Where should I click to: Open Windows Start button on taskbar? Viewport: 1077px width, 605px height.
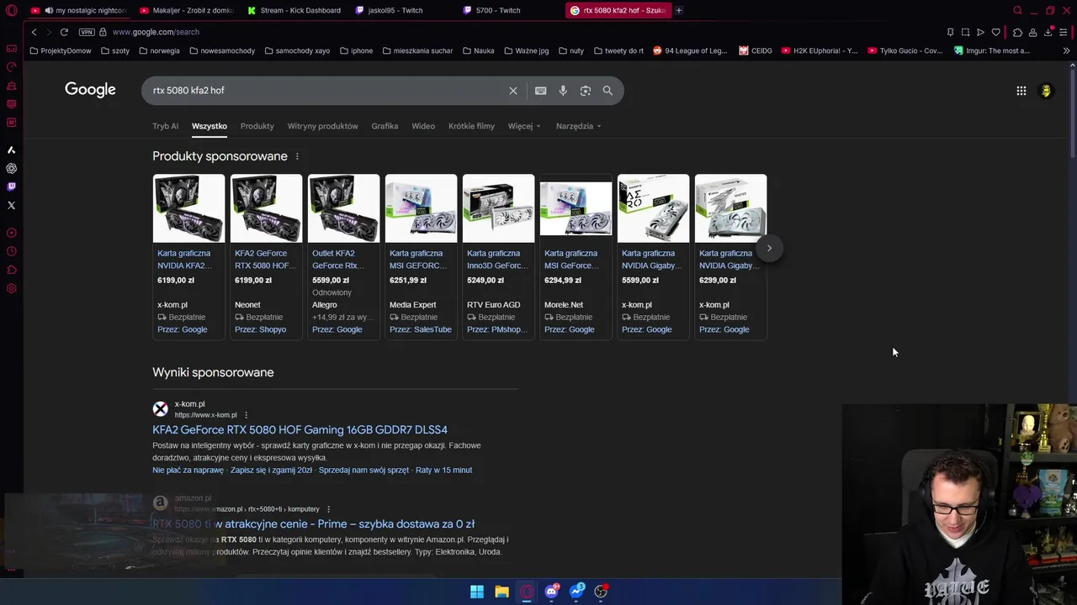click(x=477, y=592)
